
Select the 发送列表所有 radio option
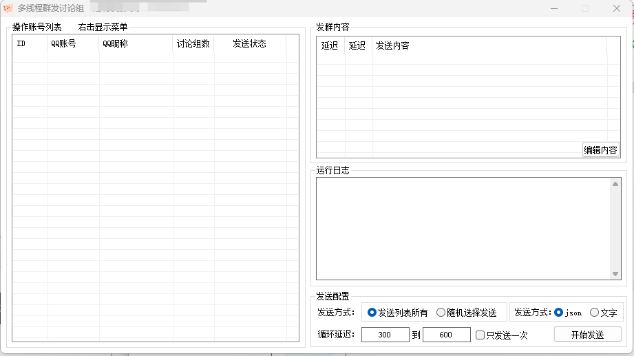pos(372,313)
